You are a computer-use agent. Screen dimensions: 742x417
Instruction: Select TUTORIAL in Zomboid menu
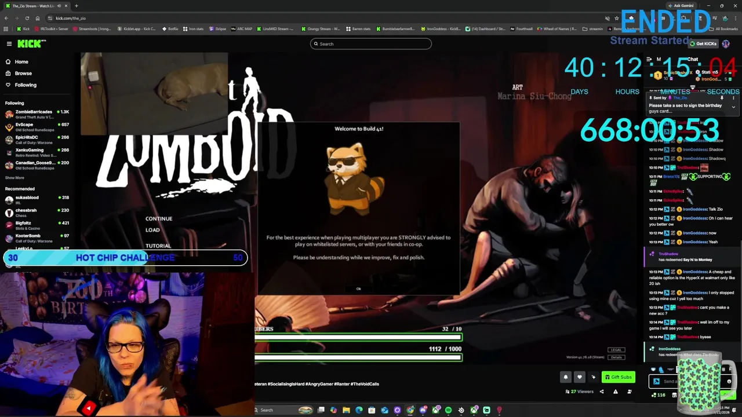(x=158, y=246)
